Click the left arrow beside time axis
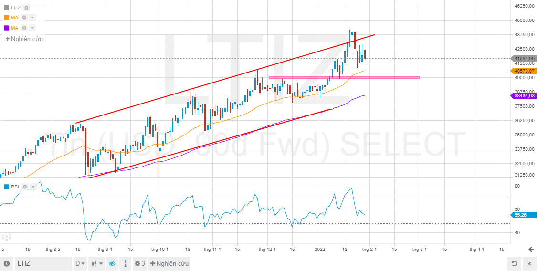The width and height of the screenshot is (538, 271). pyautogui.click(x=531, y=250)
